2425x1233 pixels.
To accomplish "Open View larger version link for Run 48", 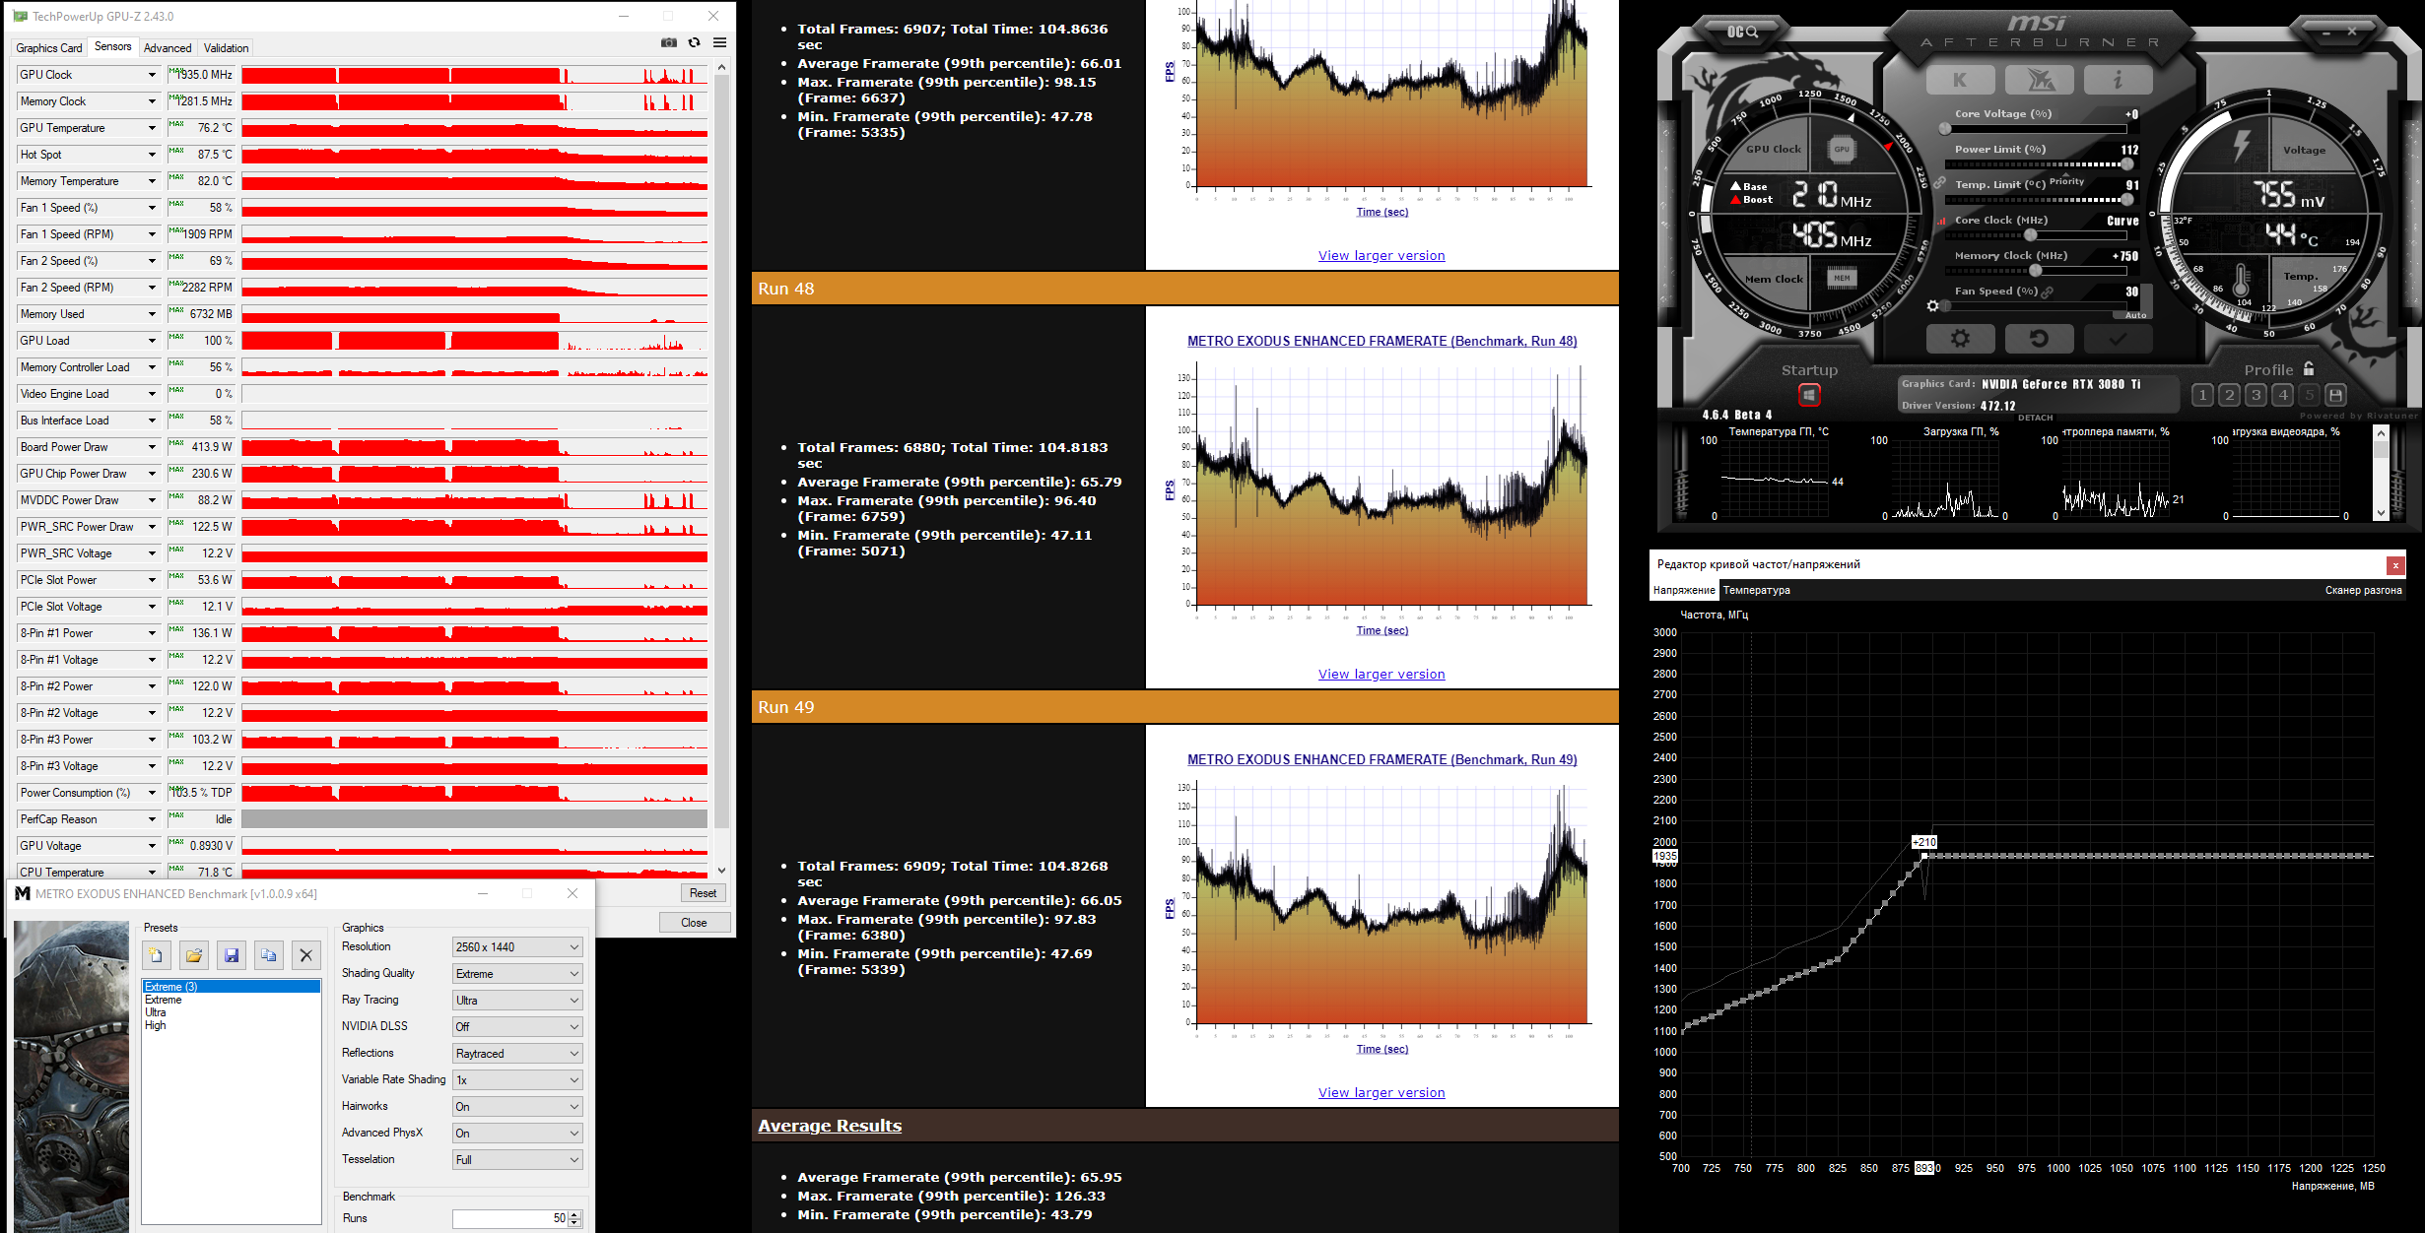I will [1381, 674].
